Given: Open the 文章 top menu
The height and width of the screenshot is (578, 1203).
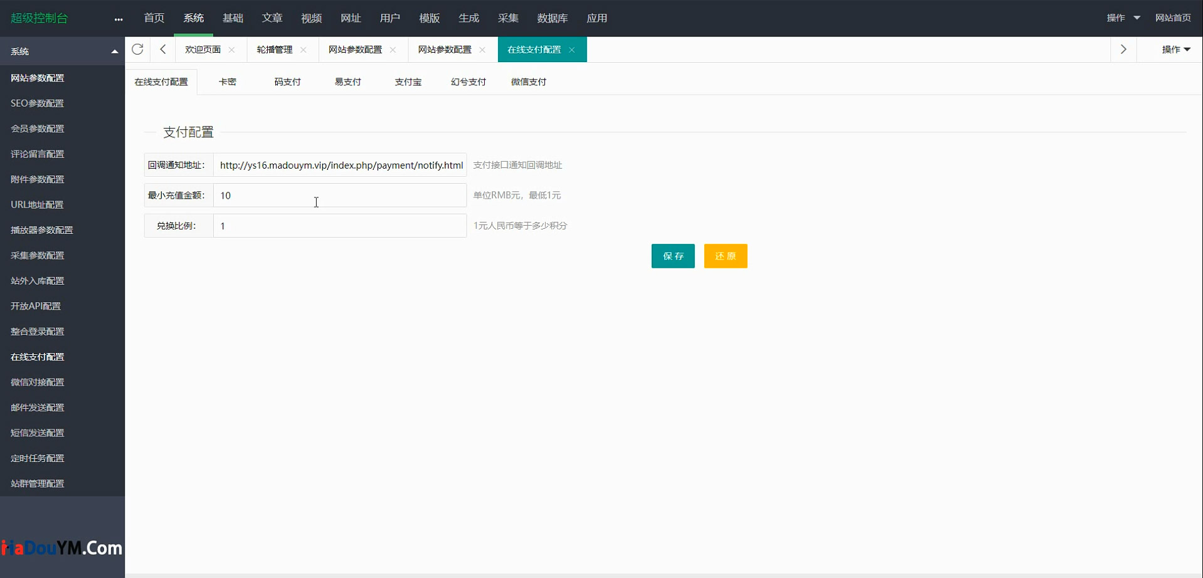Looking at the screenshot, I should coord(272,18).
